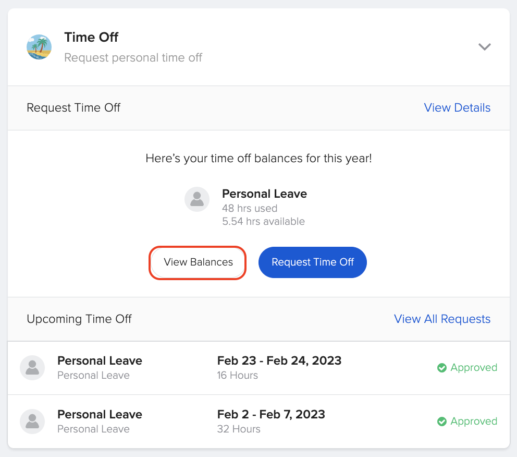The height and width of the screenshot is (457, 517).
Task: Click the View Balances button
Action: pyautogui.click(x=198, y=262)
